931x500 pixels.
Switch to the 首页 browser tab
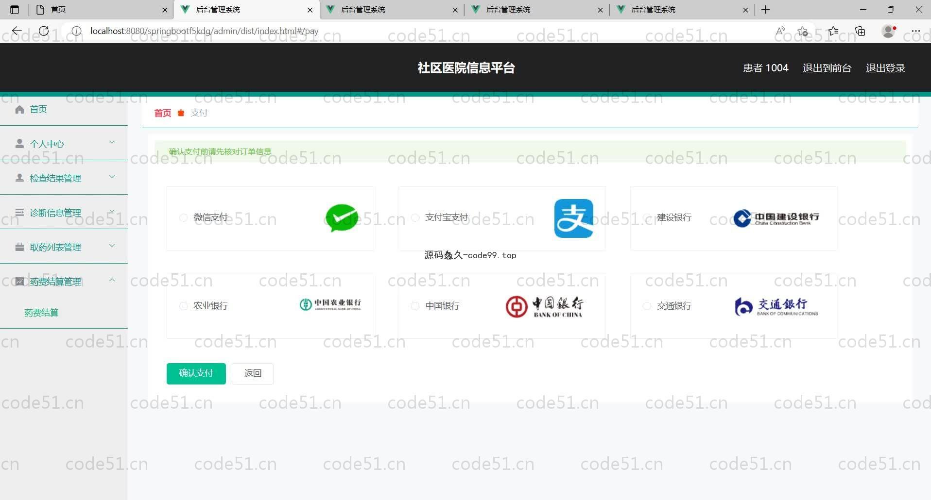pos(102,10)
